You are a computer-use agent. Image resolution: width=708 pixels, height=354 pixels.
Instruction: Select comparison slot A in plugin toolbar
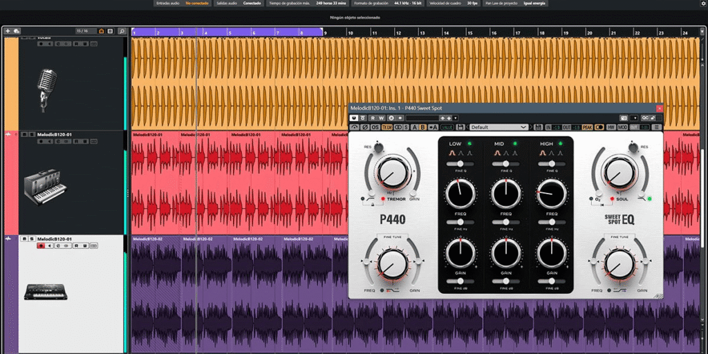pos(415,127)
